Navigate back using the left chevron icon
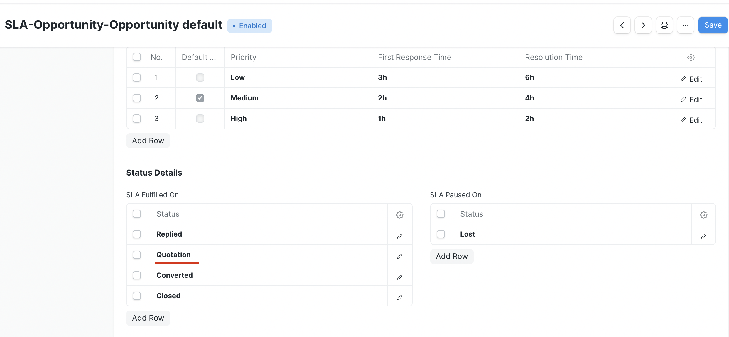 click(622, 25)
